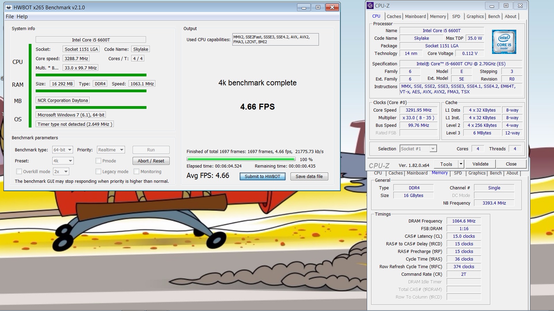The width and height of the screenshot is (554, 311).
Task: Click the HWBOT x265 title bar app icon
Action: (x=9, y=7)
